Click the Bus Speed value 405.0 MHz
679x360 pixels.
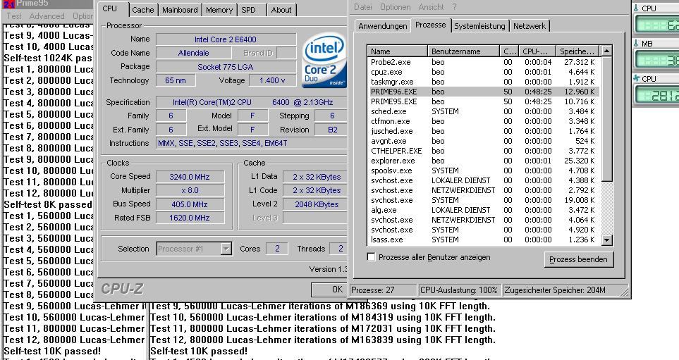[x=190, y=204]
